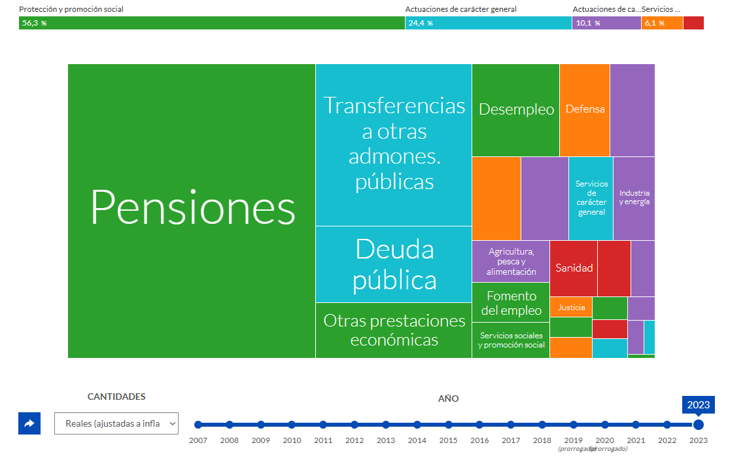Select year 2007 on the timeline
This screenshot has height=462, width=745.
(x=198, y=425)
